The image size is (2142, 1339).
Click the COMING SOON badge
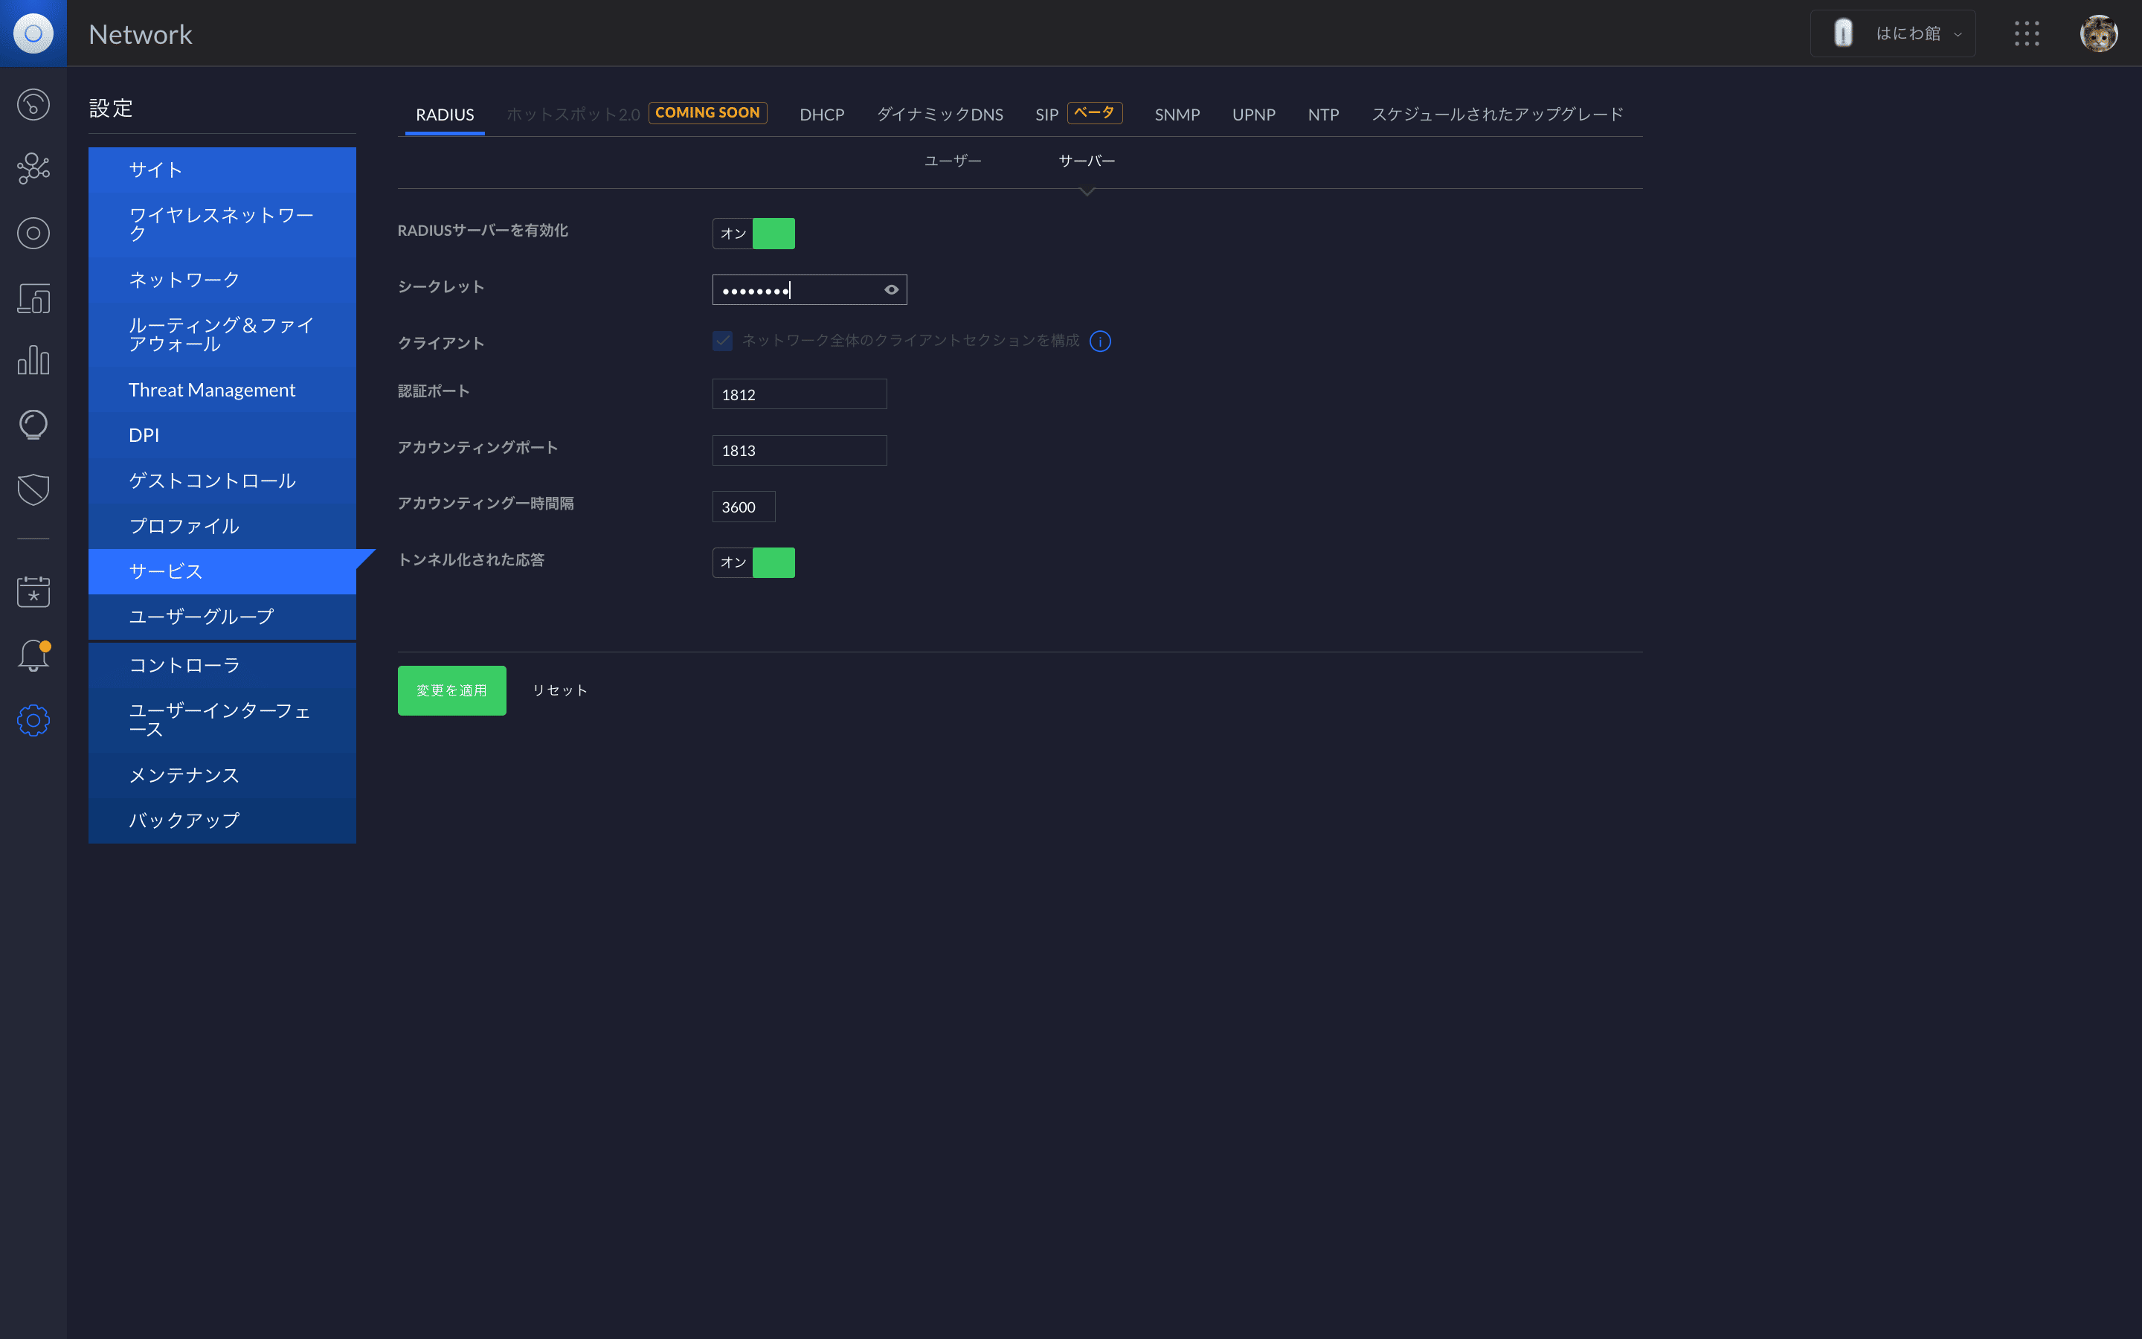pos(707,112)
